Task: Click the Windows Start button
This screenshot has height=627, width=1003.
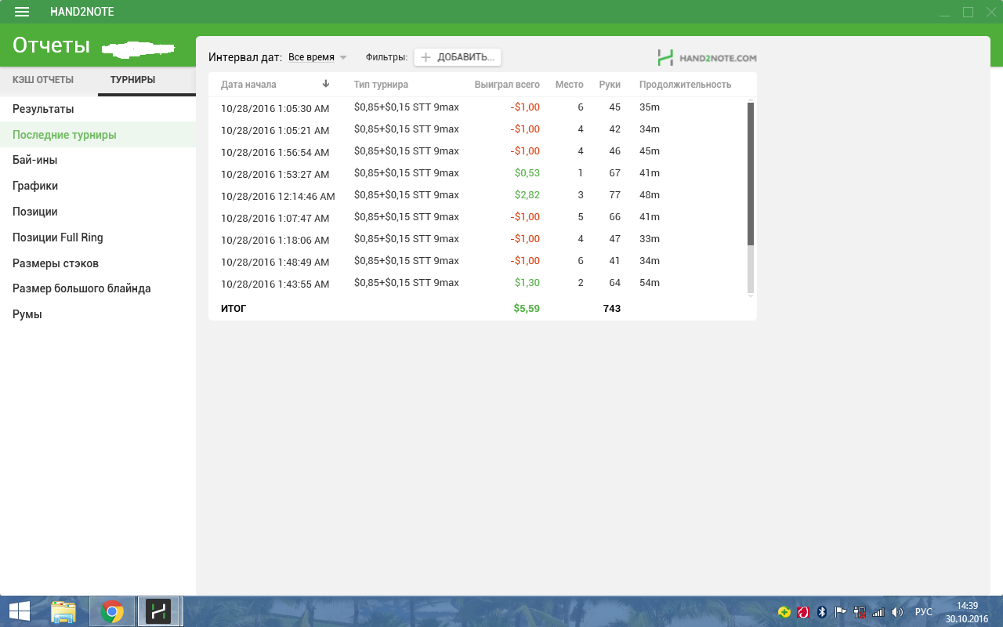Action: point(19,611)
